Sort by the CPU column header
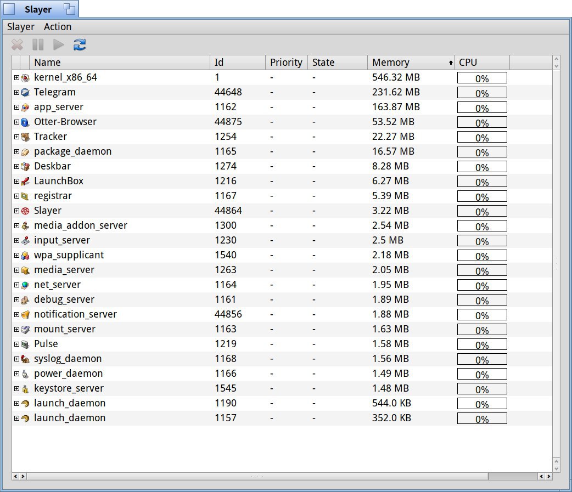 point(482,63)
